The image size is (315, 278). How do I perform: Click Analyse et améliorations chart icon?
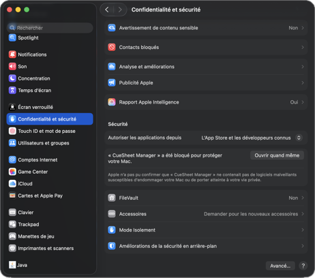(x=112, y=67)
